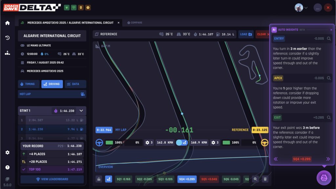Collapse the Auto Insights panel

point(331,29)
